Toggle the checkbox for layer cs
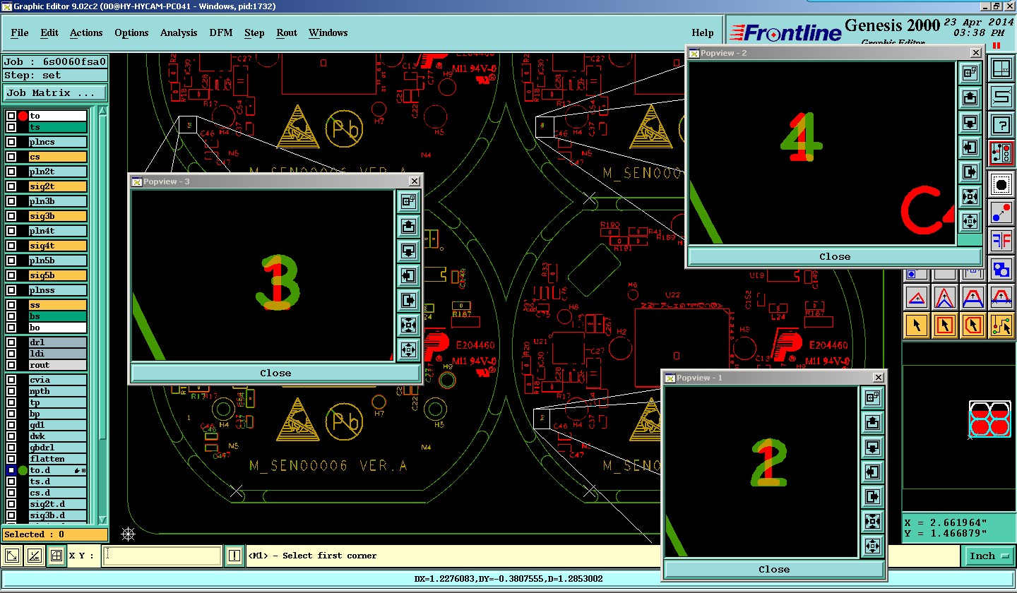 pyautogui.click(x=11, y=157)
